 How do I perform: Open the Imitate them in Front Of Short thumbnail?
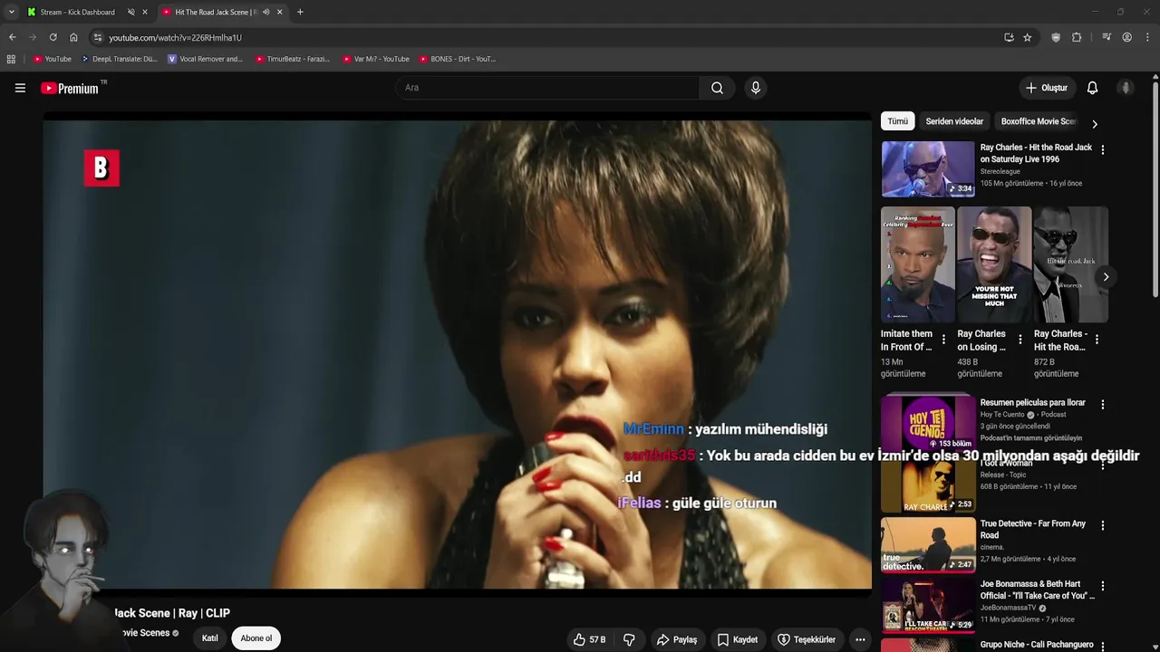tap(918, 264)
